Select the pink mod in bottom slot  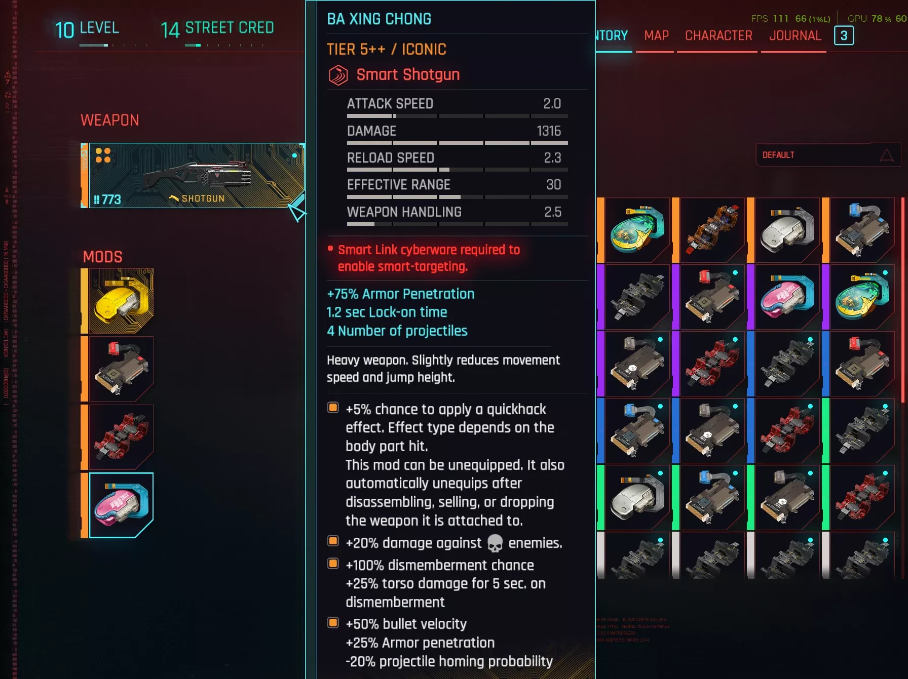click(121, 505)
